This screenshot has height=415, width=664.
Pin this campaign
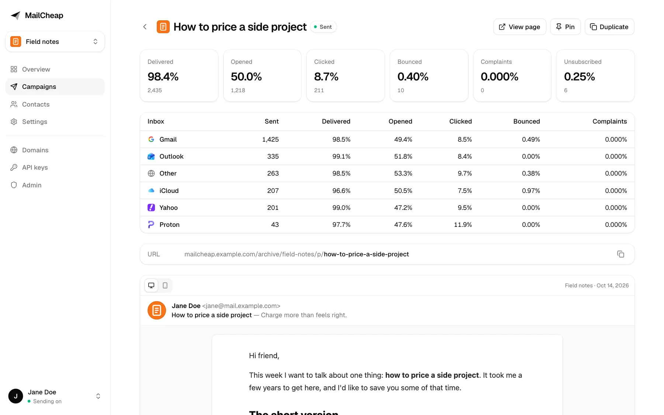(x=566, y=27)
